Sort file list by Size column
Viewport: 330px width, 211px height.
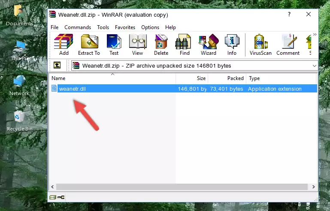(x=192, y=78)
